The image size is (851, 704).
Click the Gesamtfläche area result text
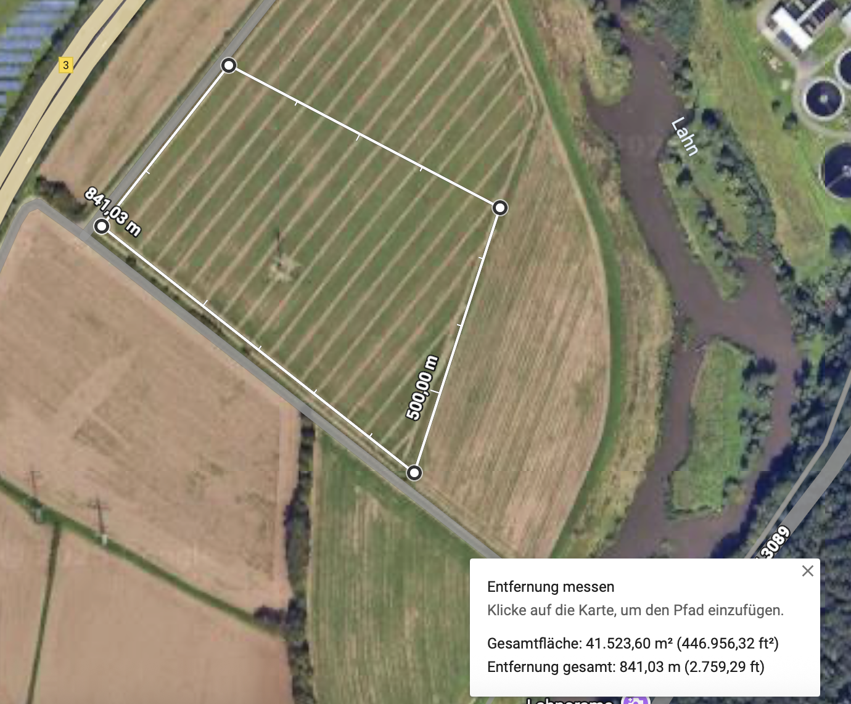pyautogui.click(x=633, y=644)
